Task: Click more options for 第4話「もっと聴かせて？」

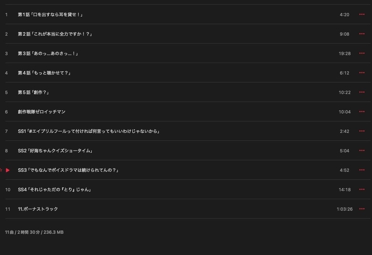Action: click(x=362, y=73)
